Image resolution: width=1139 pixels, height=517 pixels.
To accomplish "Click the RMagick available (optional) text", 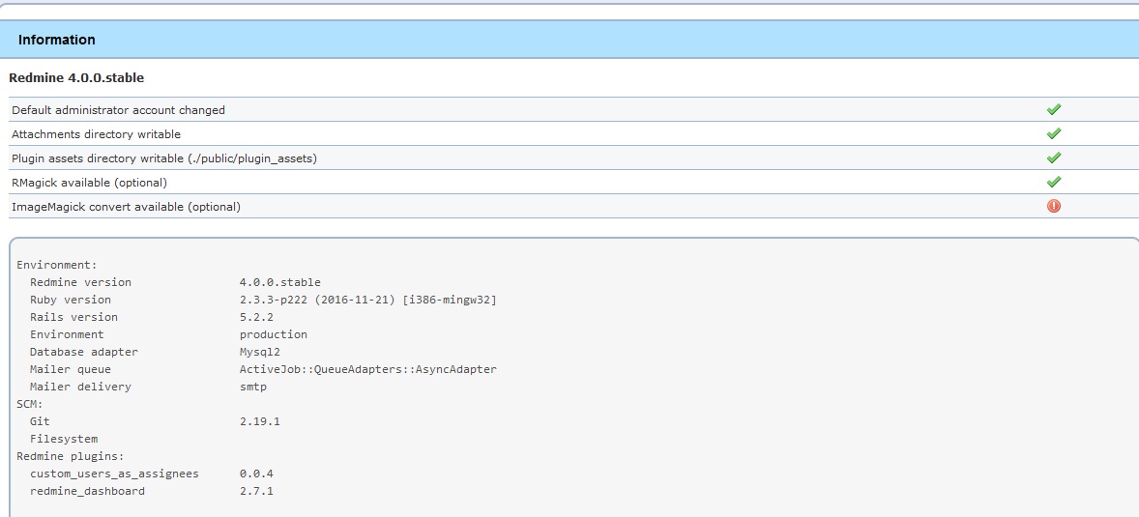I will 89,183.
